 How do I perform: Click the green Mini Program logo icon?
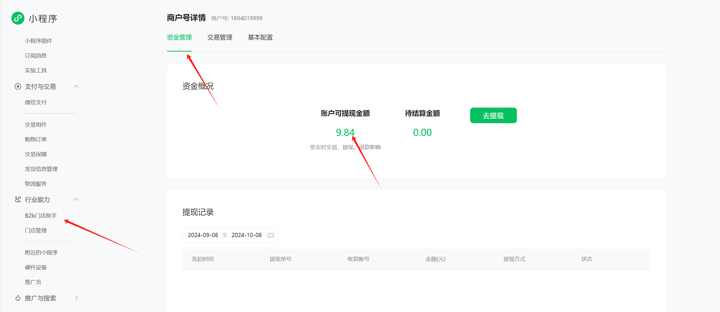(18, 18)
